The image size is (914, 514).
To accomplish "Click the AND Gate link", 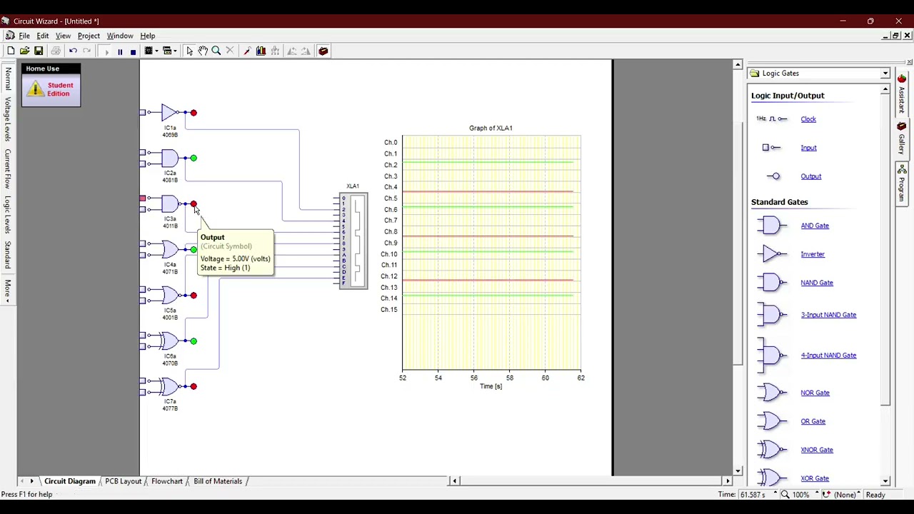I will coord(815,226).
